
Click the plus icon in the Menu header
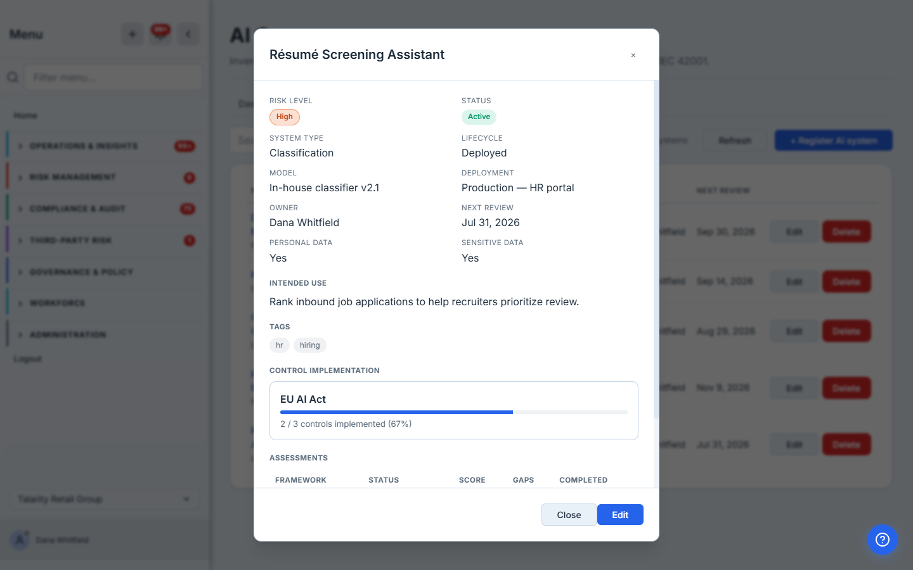(x=133, y=34)
